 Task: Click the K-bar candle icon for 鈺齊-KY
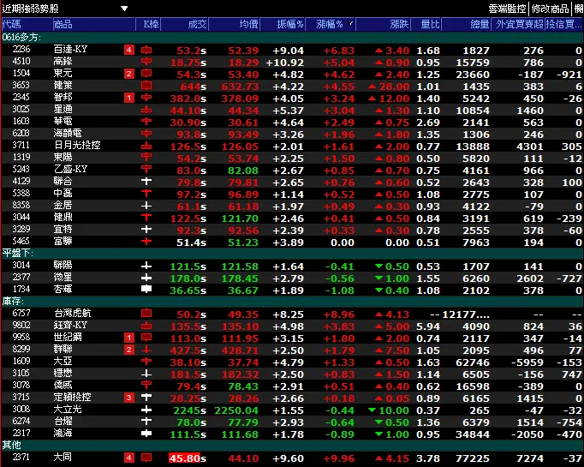[146, 326]
